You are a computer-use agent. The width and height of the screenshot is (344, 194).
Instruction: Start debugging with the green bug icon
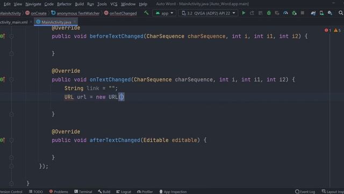pyautogui.click(x=269, y=13)
